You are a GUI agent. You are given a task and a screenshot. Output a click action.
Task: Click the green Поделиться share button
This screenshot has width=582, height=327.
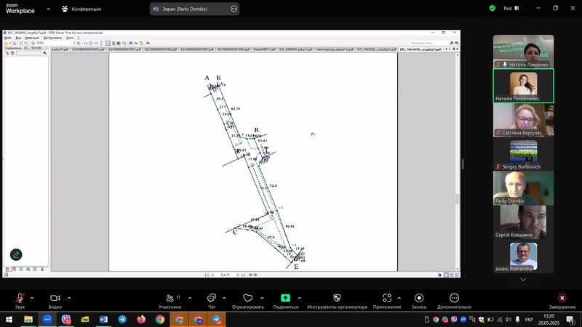tap(285, 301)
